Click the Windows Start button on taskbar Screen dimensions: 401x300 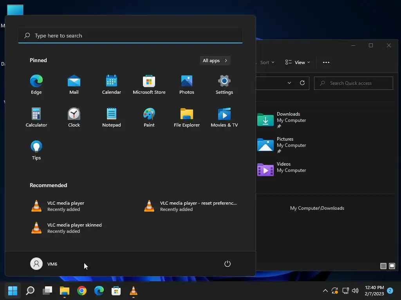(x=13, y=291)
